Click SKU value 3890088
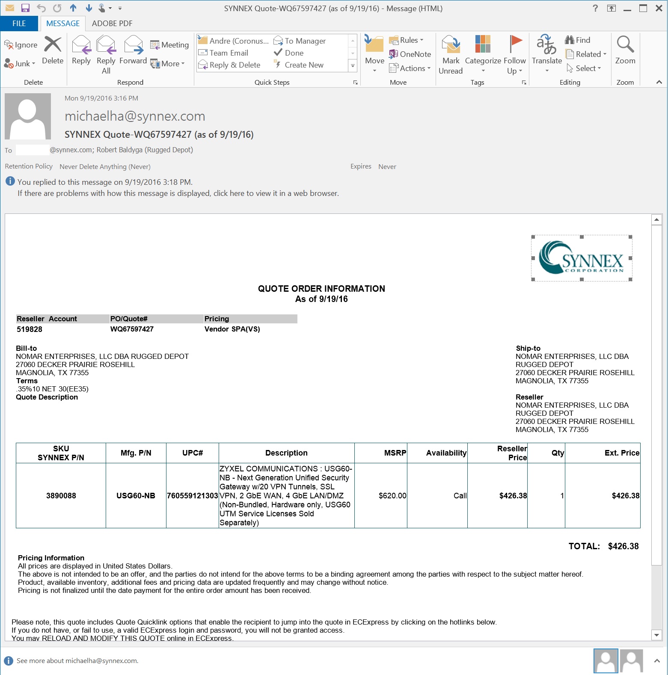This screenshot has height=675, width=668. click(61, 496)
